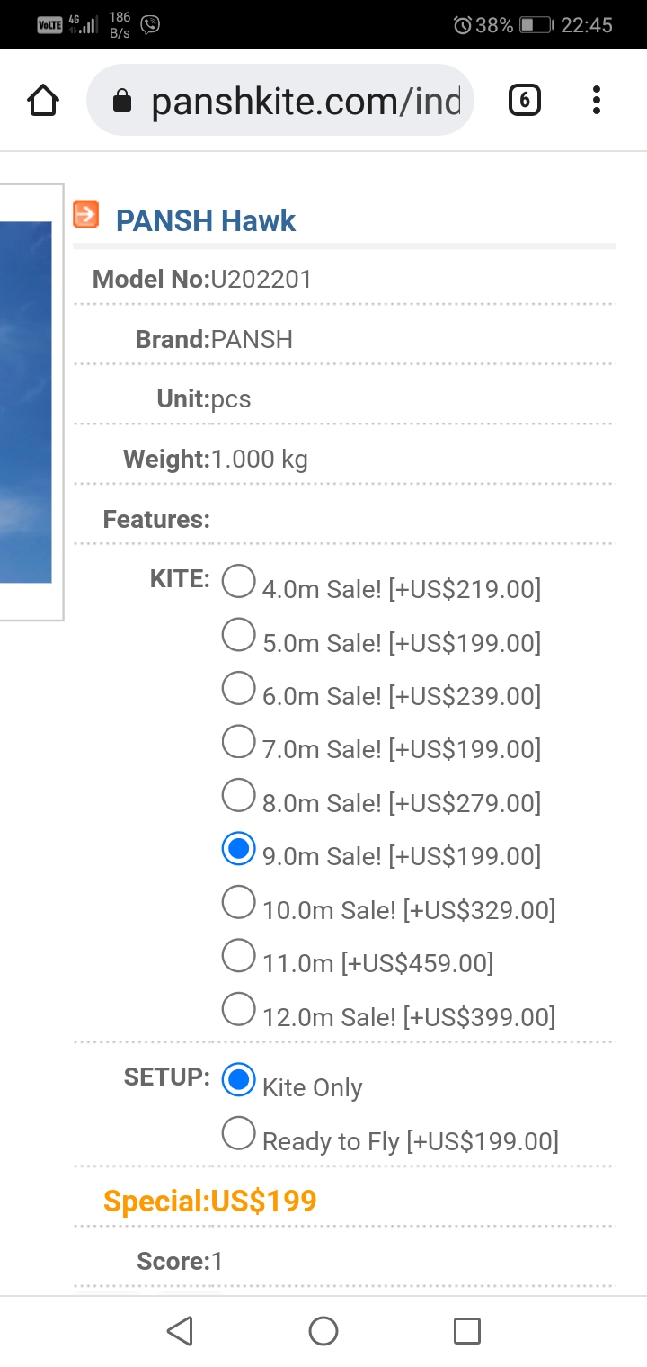Select the 8.0m Sale radio button
647x1367 pixels.
[238, 795]
